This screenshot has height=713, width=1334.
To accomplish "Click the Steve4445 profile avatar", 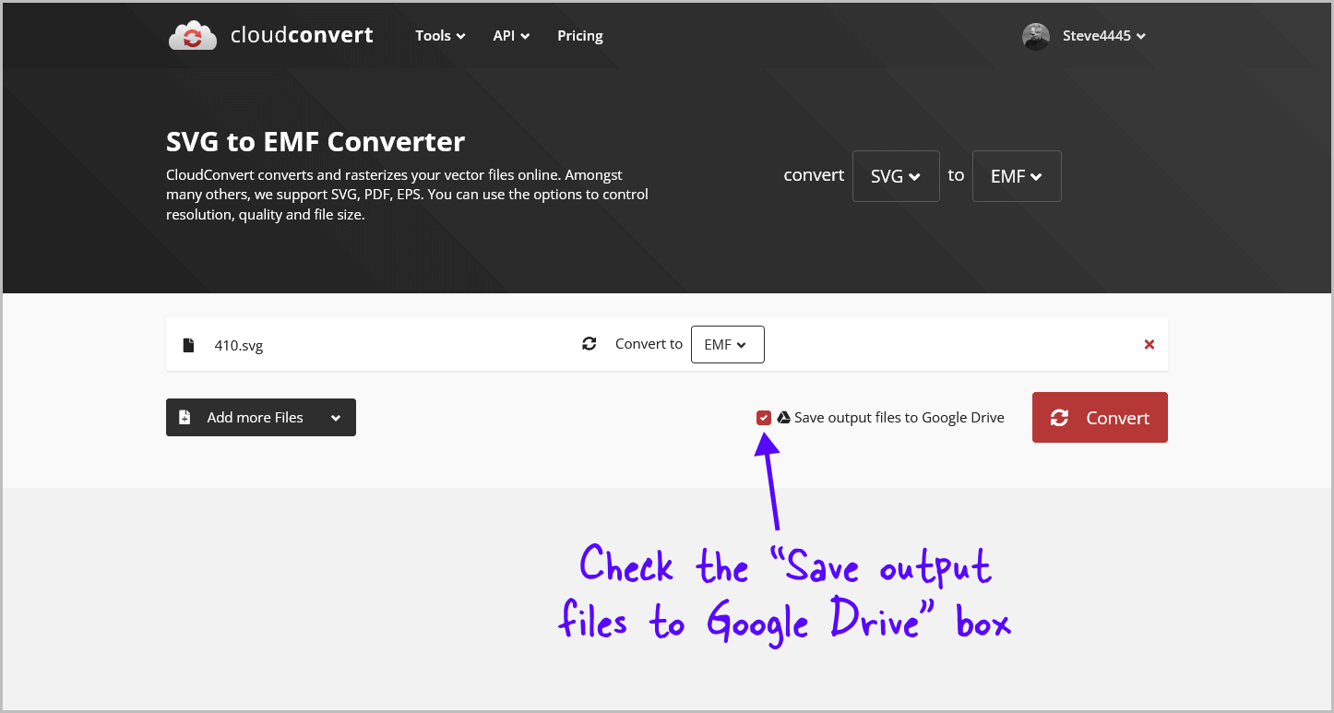I will 1036,36.
